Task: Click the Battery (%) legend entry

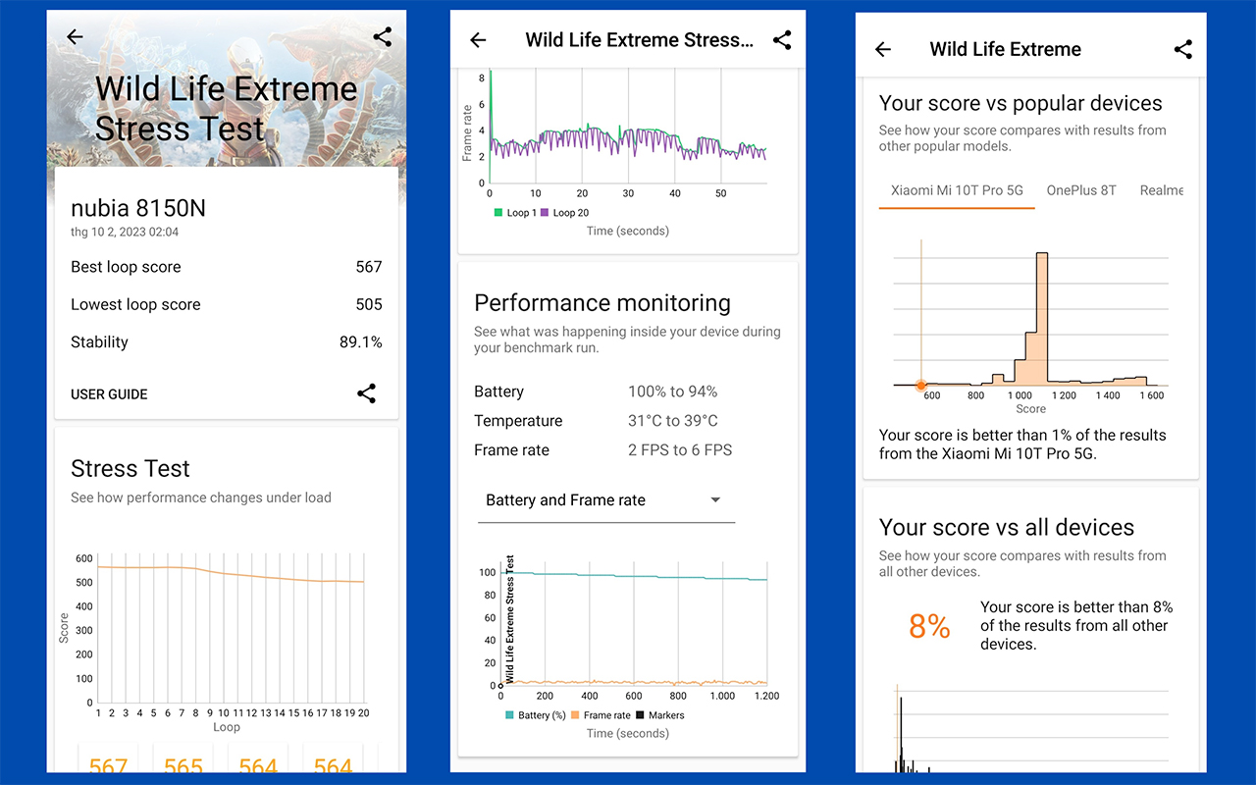Action: (x=536, y=715)
